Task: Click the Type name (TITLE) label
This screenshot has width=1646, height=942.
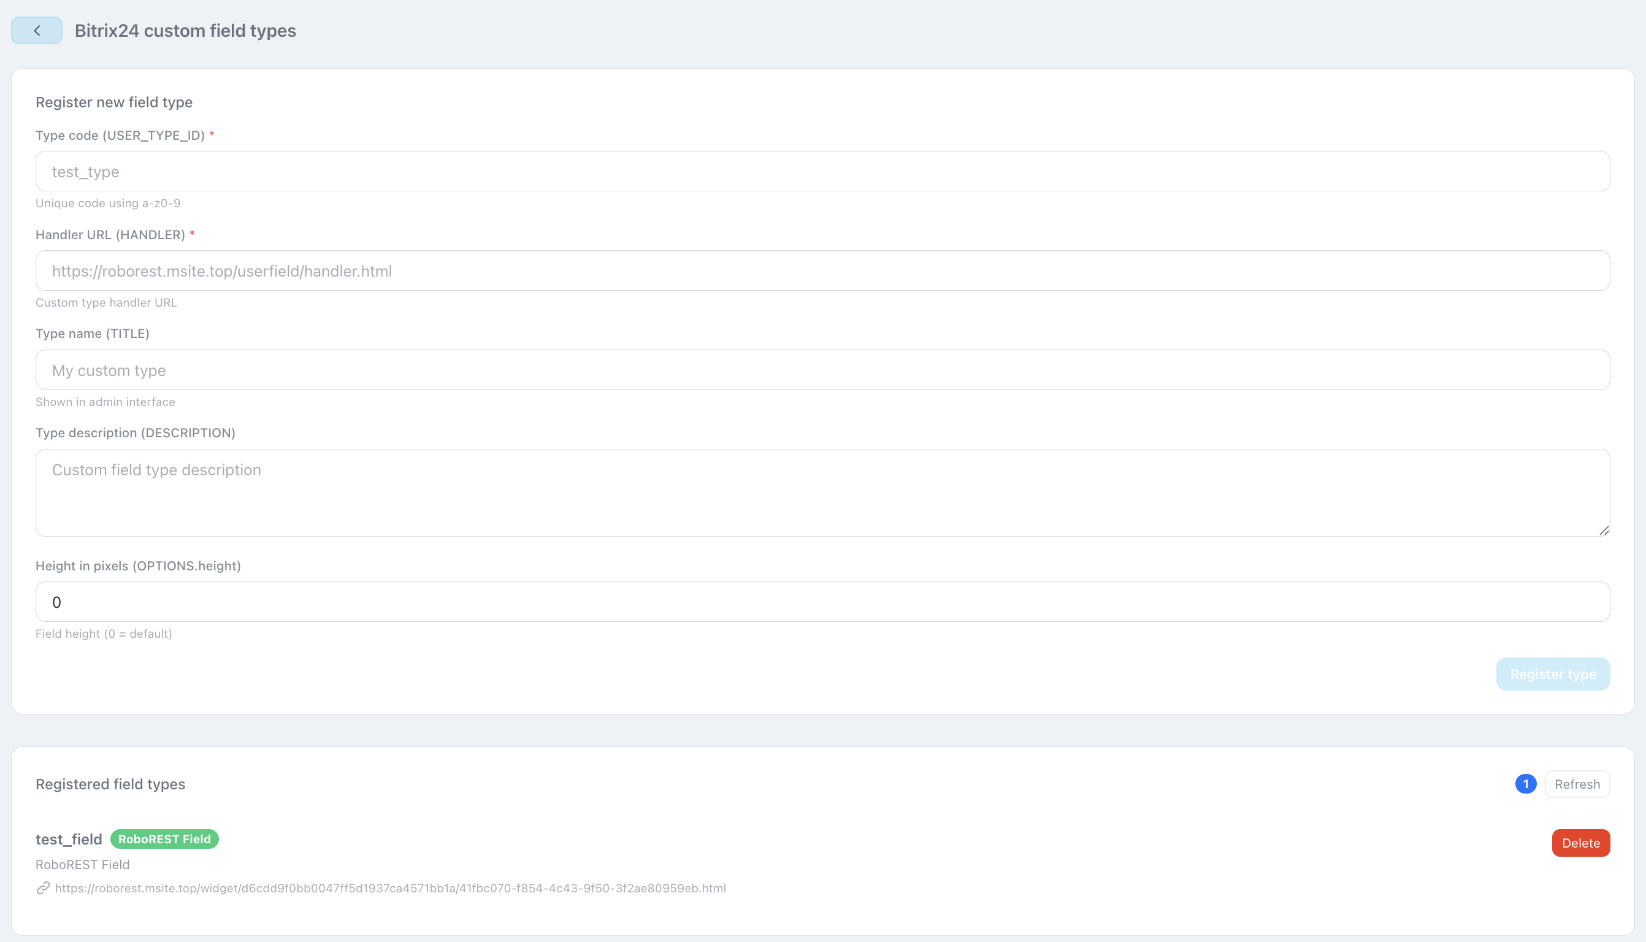Action: pos(93,333)
